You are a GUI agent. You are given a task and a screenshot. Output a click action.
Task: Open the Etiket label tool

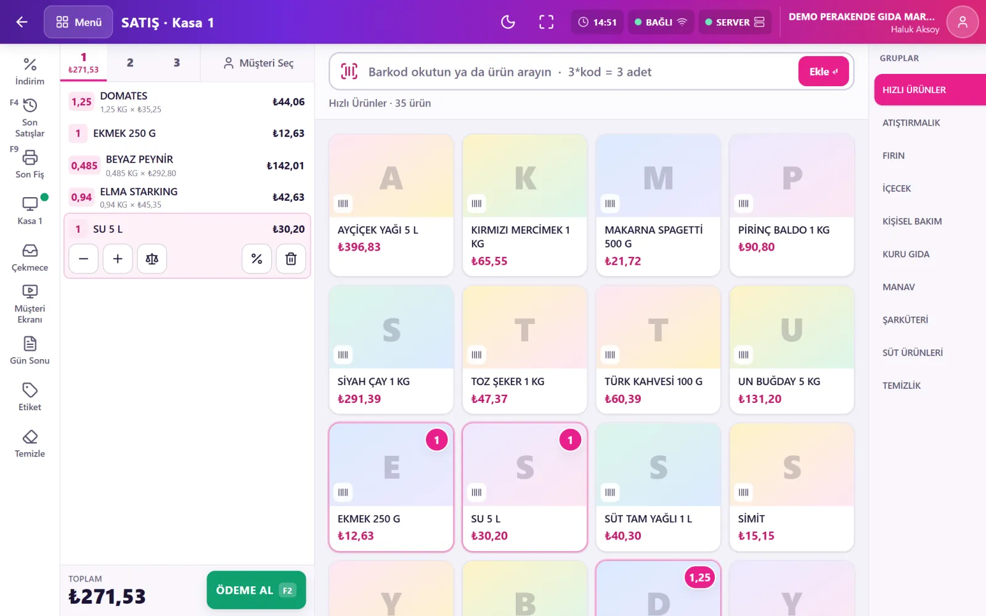pyautogui.click(x=30, y=397)
